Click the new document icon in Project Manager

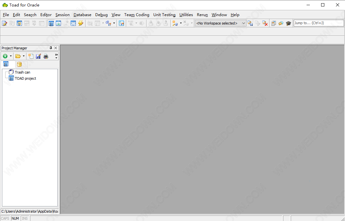[x=31, y=56]
